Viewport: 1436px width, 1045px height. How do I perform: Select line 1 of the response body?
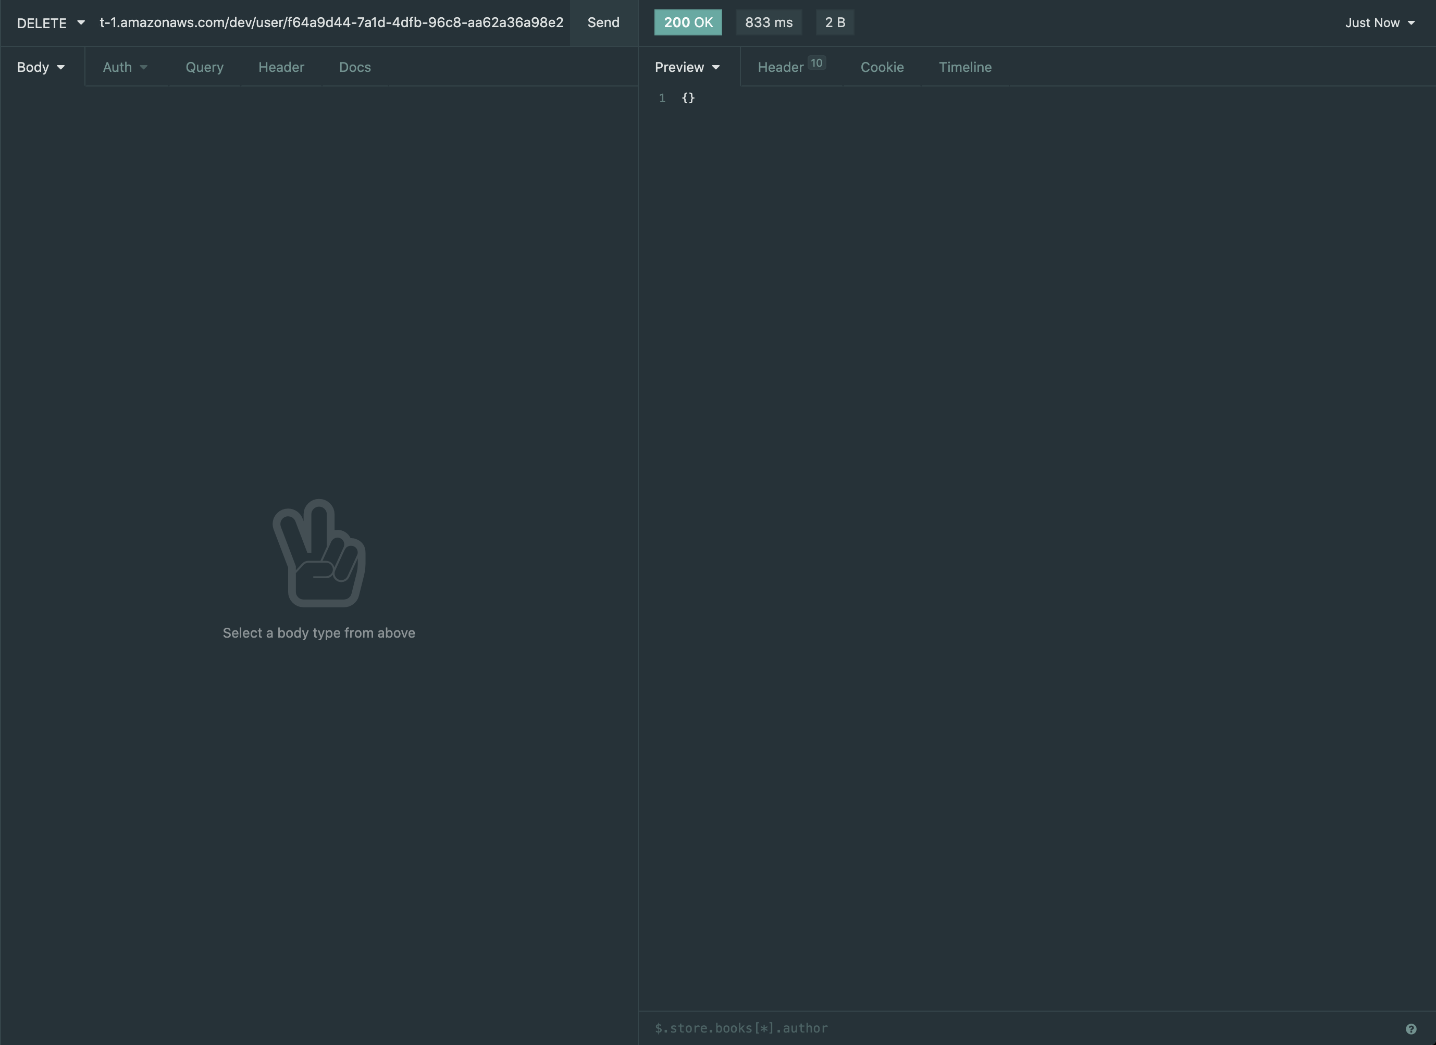(688, 98)
